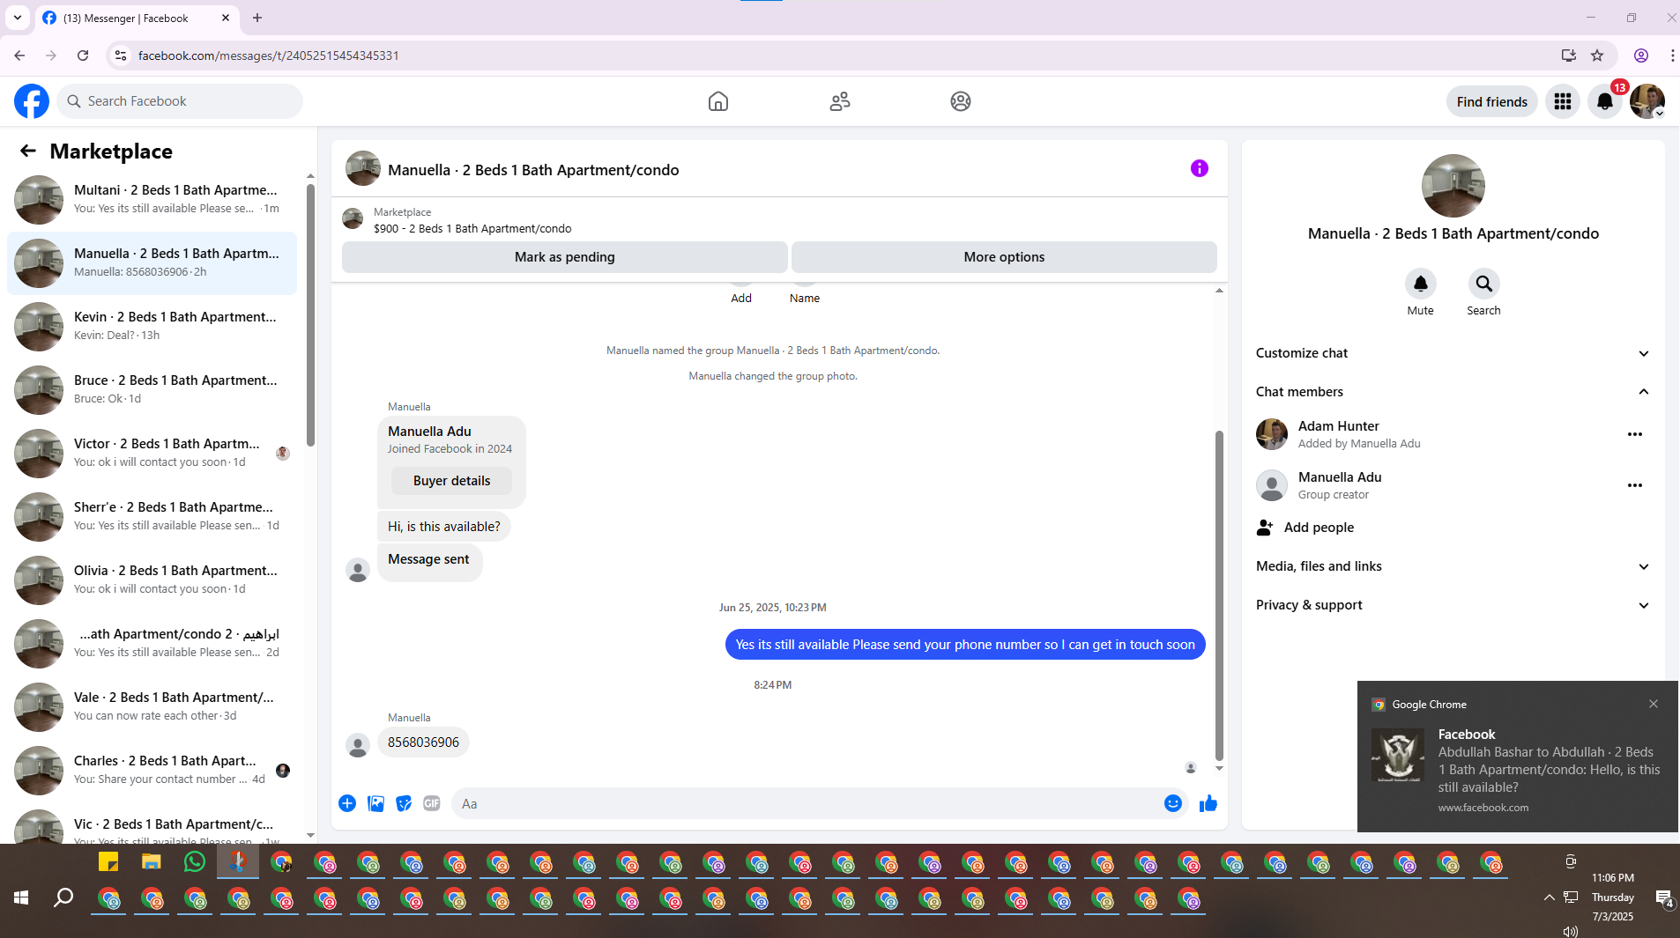Click Add people link
This screenshot has height=938, width=1680.
coord(1319,528)
